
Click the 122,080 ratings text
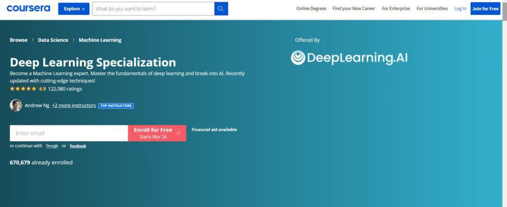coord(65,89)
